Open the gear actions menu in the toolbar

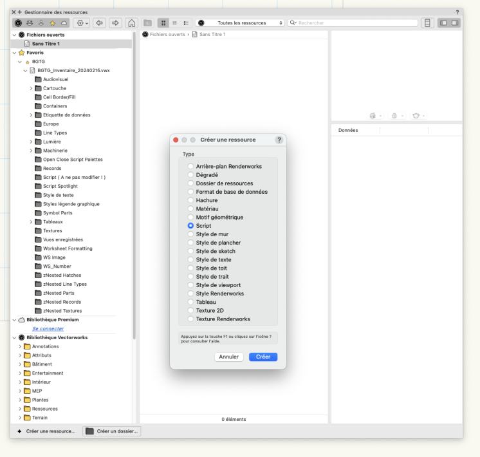pyautogui.click(x=82, y=23)
